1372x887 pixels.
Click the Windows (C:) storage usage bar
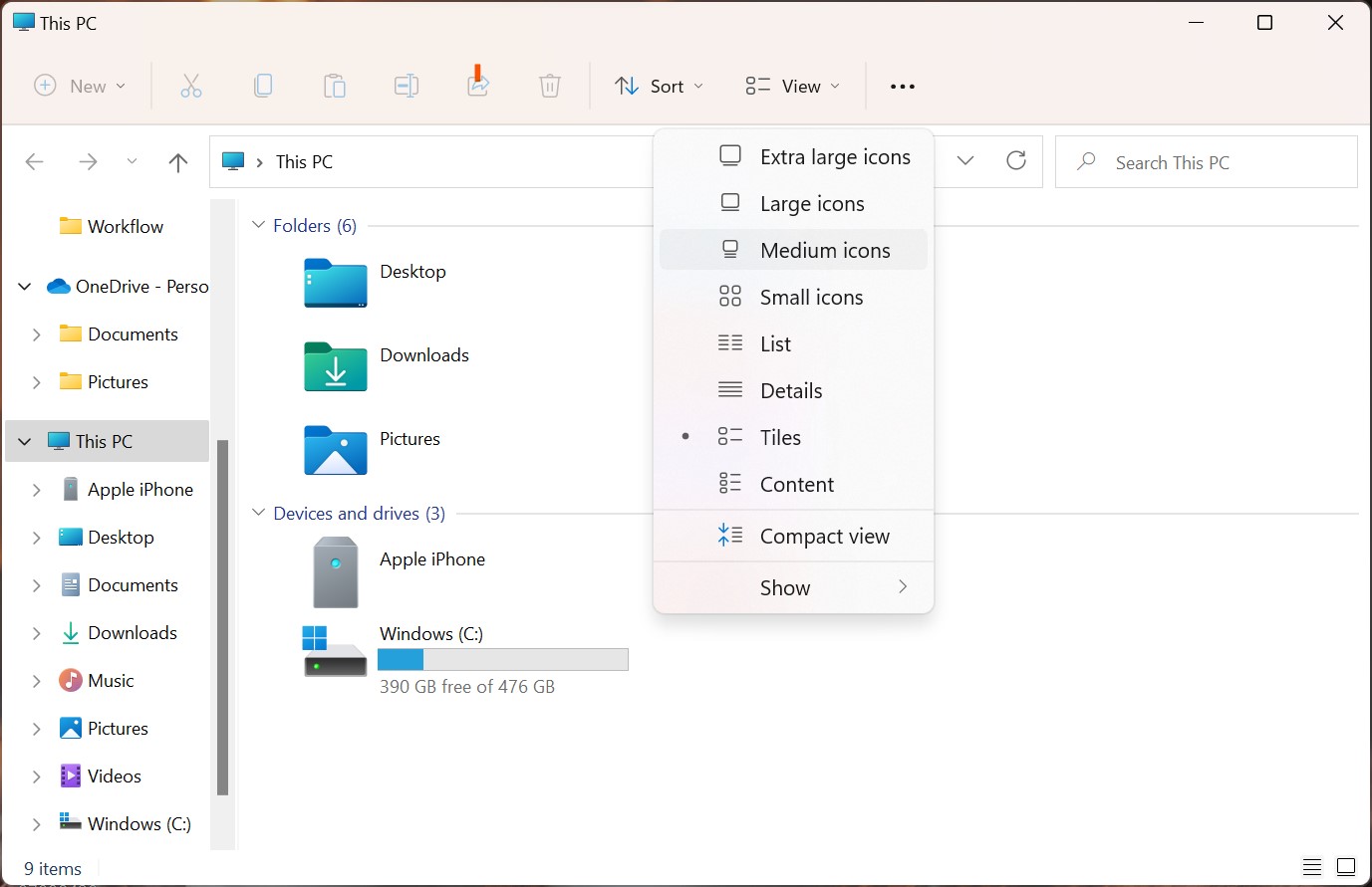click(x=503, y=660)
